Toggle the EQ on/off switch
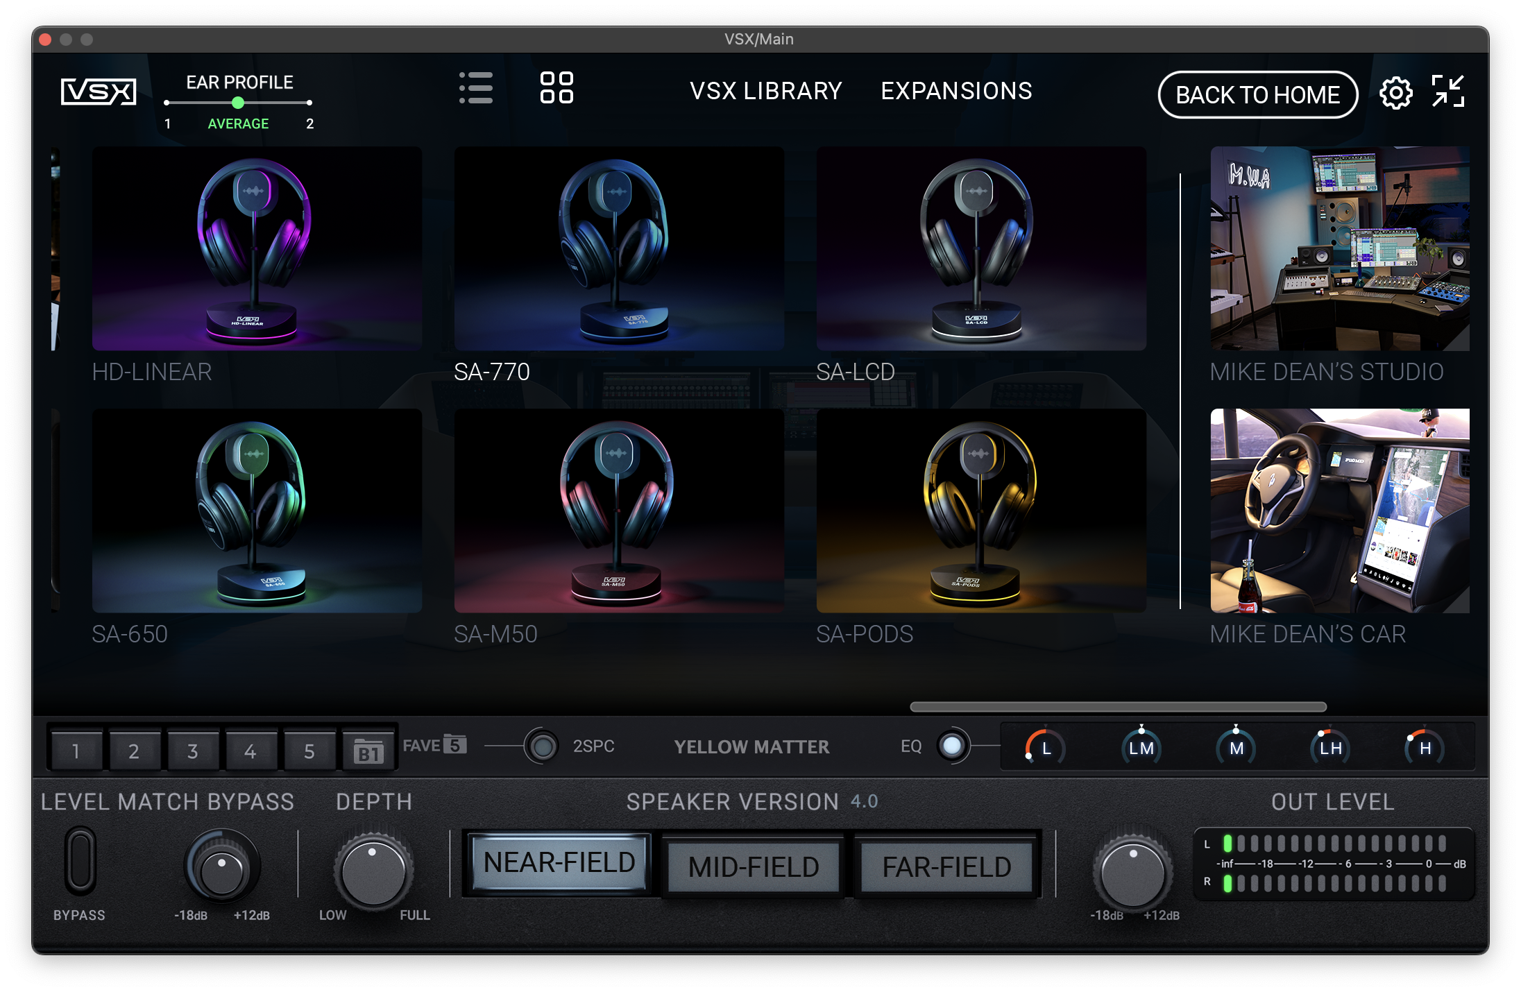The width and height of the screenshot is (1521, 992). click(952, 746)
